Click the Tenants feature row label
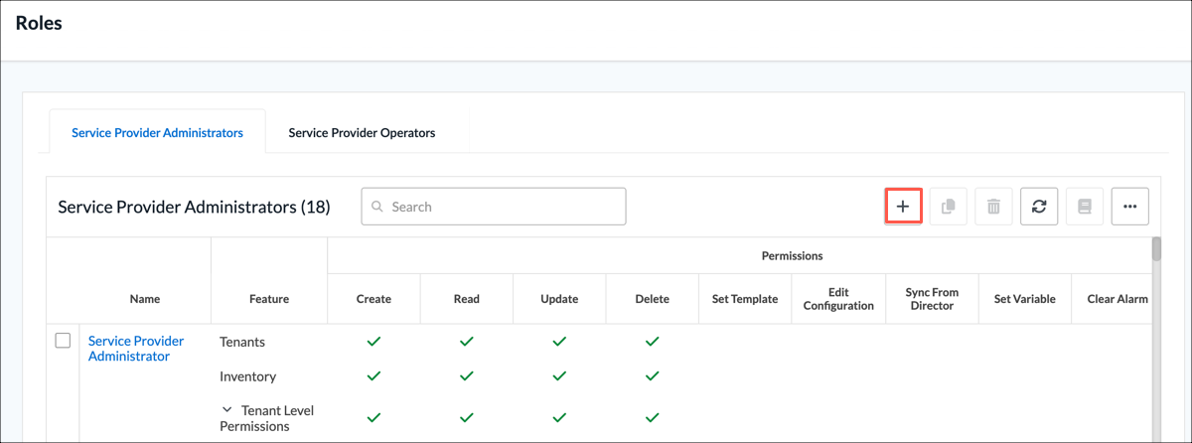Viewport: 1192px width, 443px height. (x=242, y=342)
